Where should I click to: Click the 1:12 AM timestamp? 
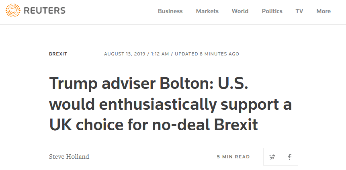coord(161,54)
